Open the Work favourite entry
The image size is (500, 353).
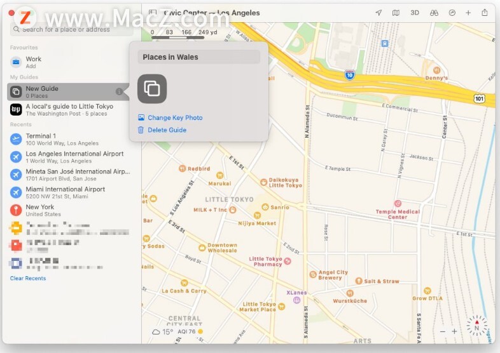(33, 62)
